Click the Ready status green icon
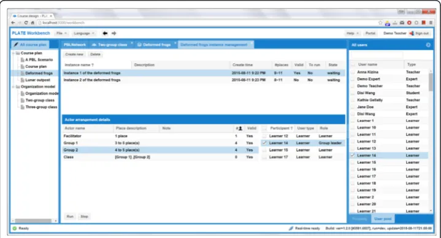 (15, 228)
